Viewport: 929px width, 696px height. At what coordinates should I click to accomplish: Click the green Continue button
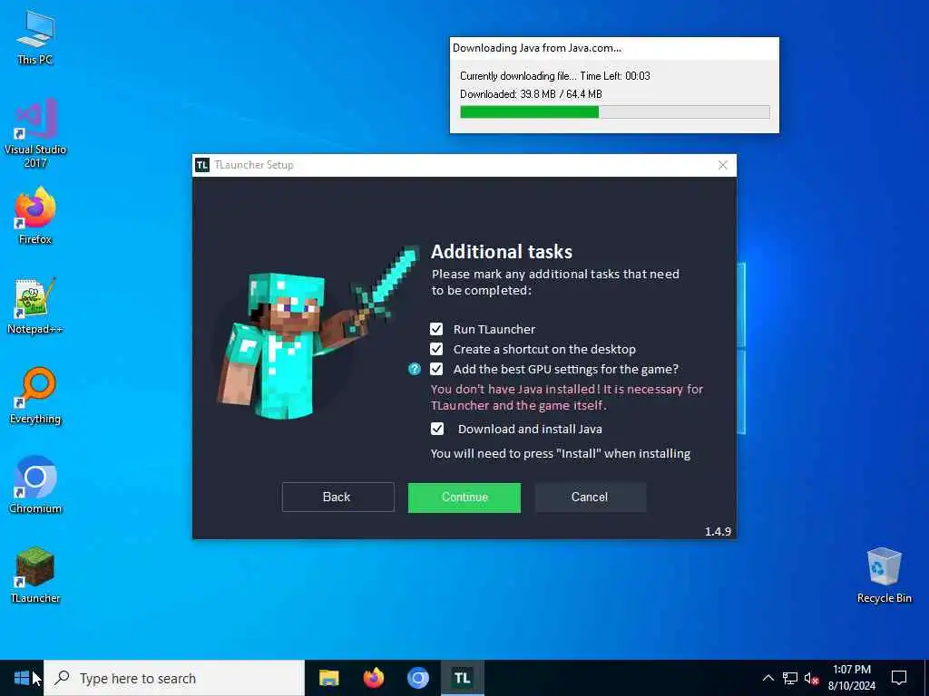pos(464,498)
